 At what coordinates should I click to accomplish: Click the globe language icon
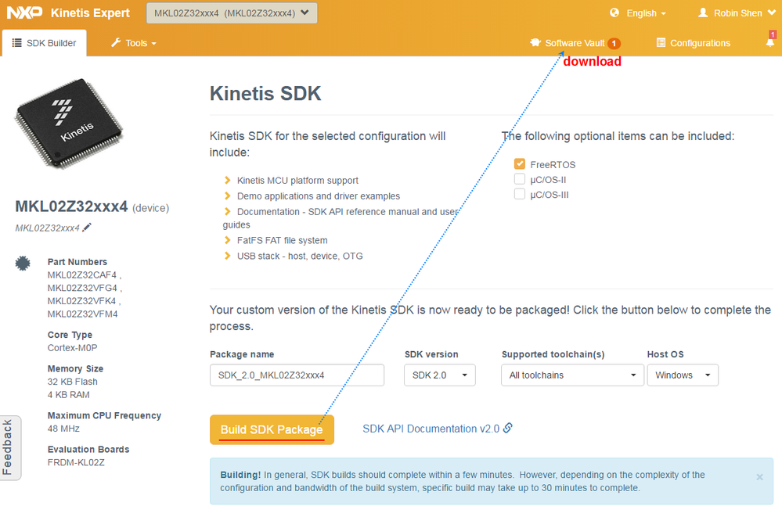pyautogui.click(x=614, y=13)
